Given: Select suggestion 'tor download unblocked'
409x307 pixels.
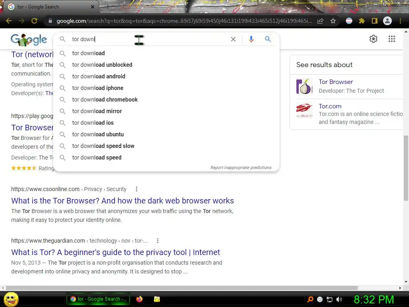Looking at the screenshot, I should pos(166,65).
